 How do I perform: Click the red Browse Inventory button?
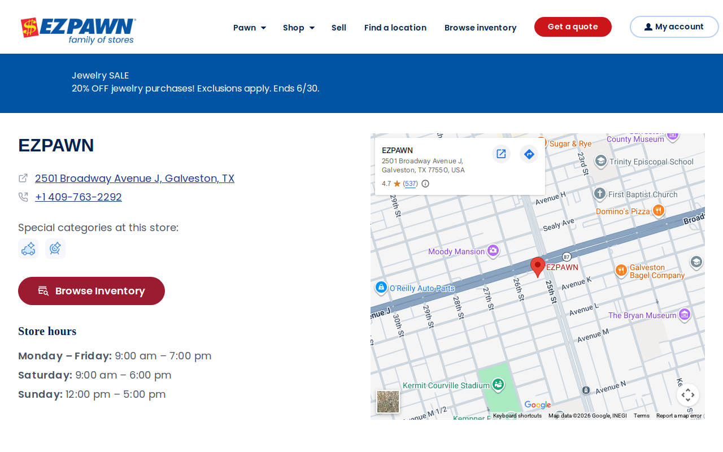tap(92, 291)
